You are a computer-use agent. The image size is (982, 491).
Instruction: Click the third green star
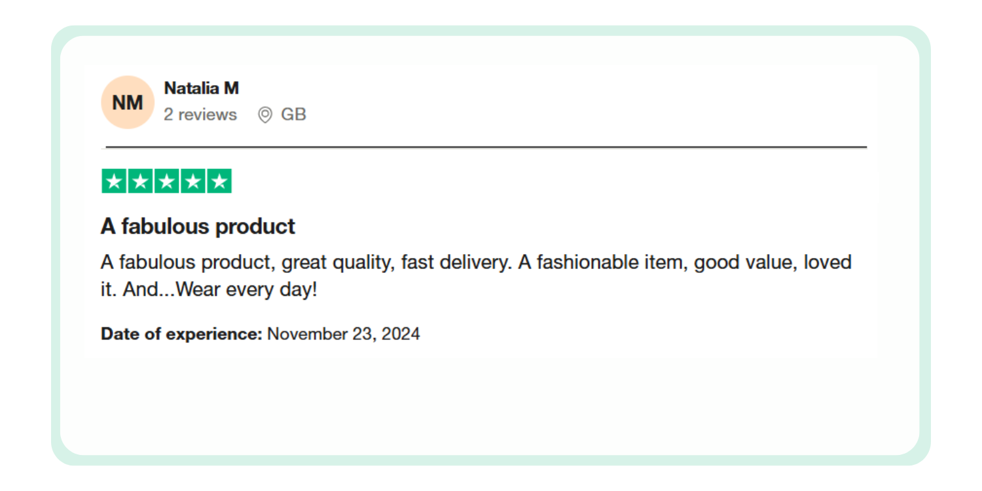pyautogui.click(x=167, y=181)
